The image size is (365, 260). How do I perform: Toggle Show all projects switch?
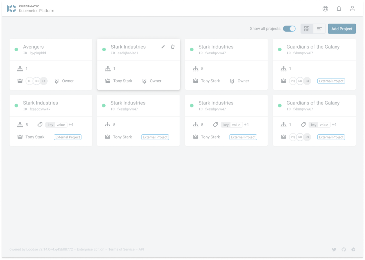tap(289, 28)
